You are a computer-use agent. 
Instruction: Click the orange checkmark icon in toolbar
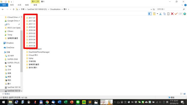pyautogui.click(x=176, y=14)
